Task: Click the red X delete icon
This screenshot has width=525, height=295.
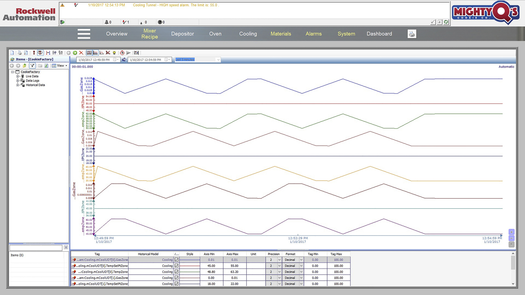Action: pos(81,53)
